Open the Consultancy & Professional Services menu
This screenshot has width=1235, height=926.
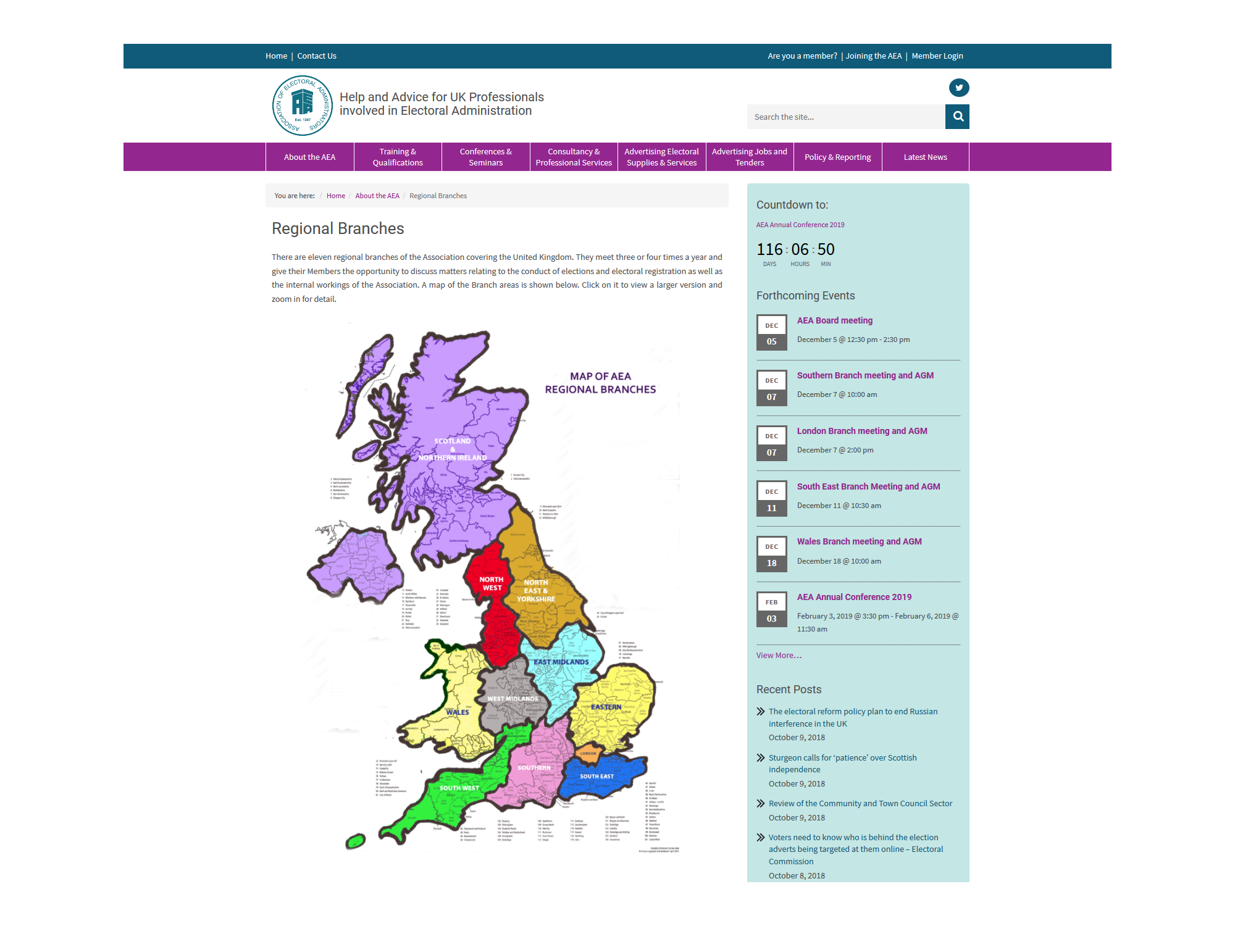[x=574, y=156]
